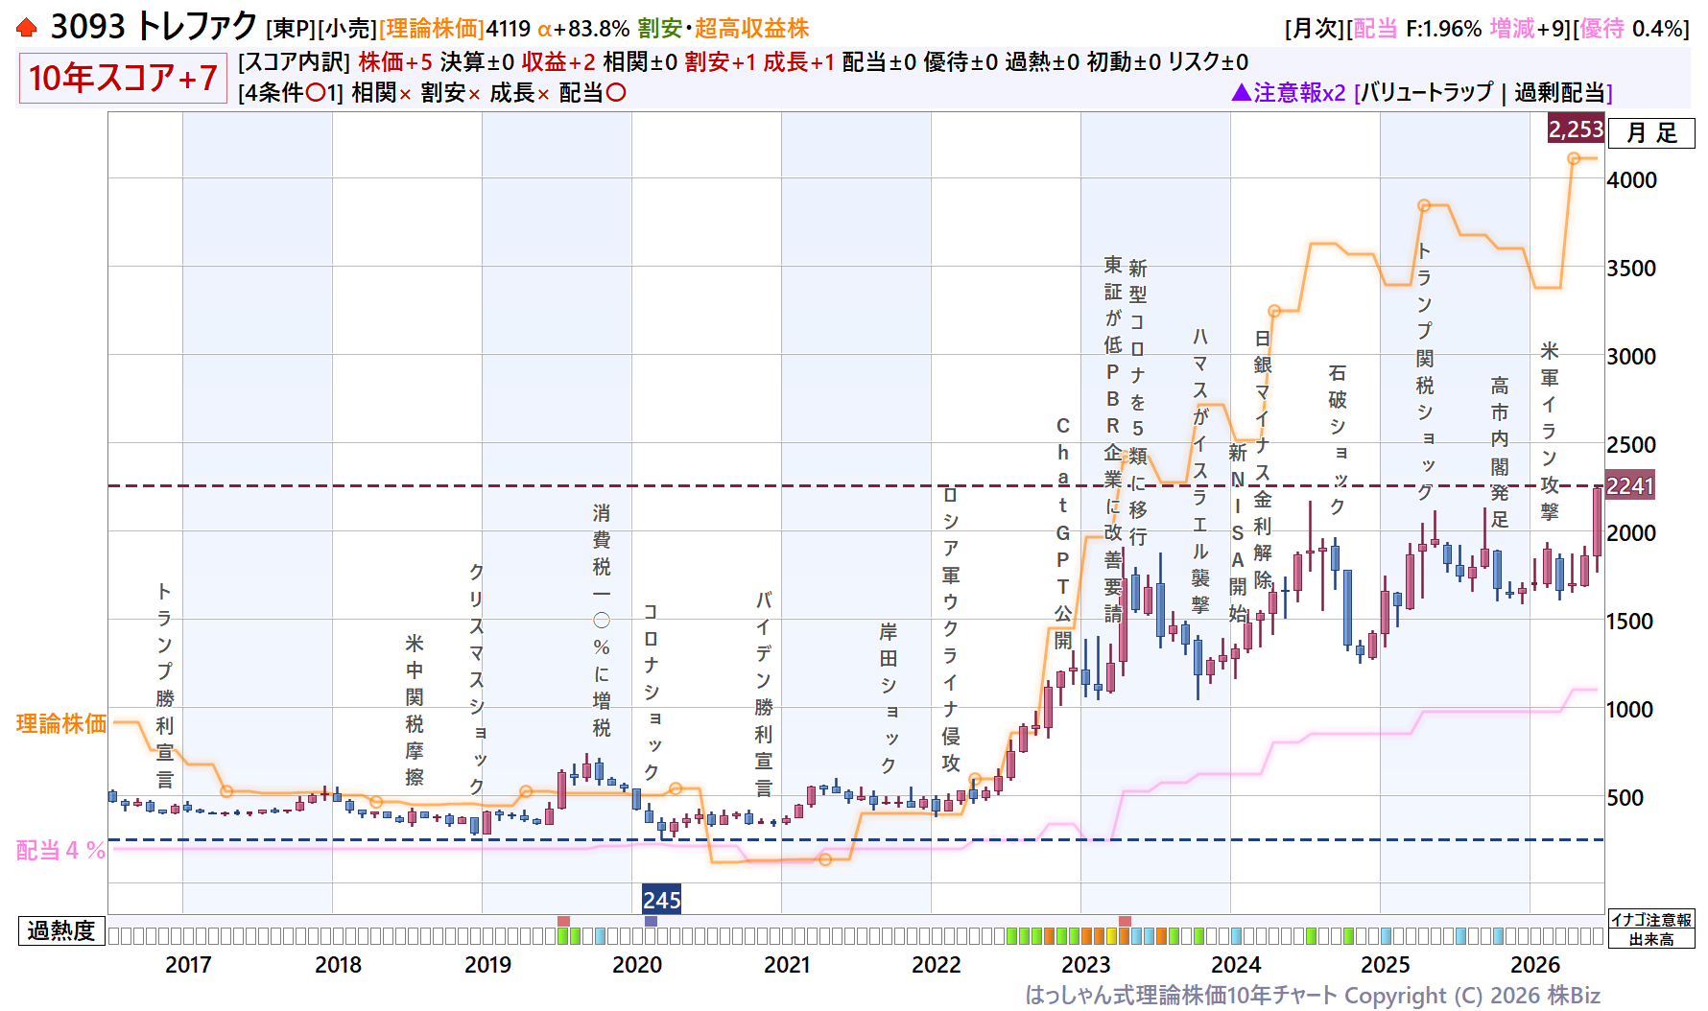Click the 優待 0.4% text
This screenshot has width=1708, height=1011.
pyautogui.click(x=1631, y=29)
